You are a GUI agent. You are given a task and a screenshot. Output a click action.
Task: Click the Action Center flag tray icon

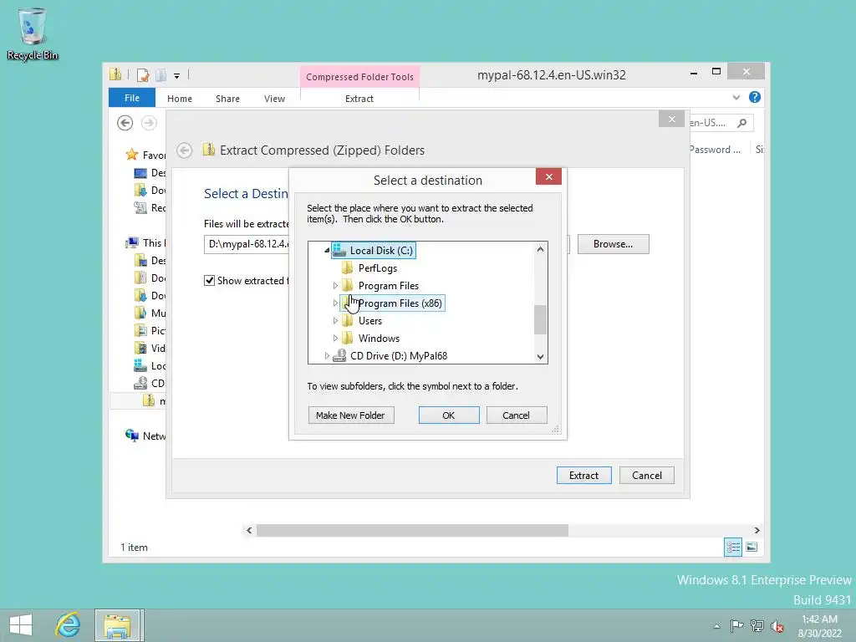coord(736,625)
